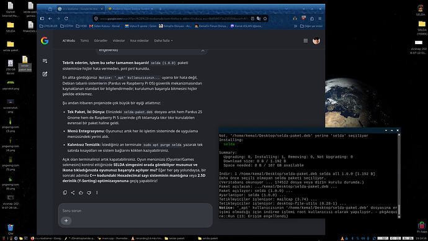Open the Google account avatar
Image resolution: width=428 pixels, height=241 pixels.
click(x=316, y=41)
